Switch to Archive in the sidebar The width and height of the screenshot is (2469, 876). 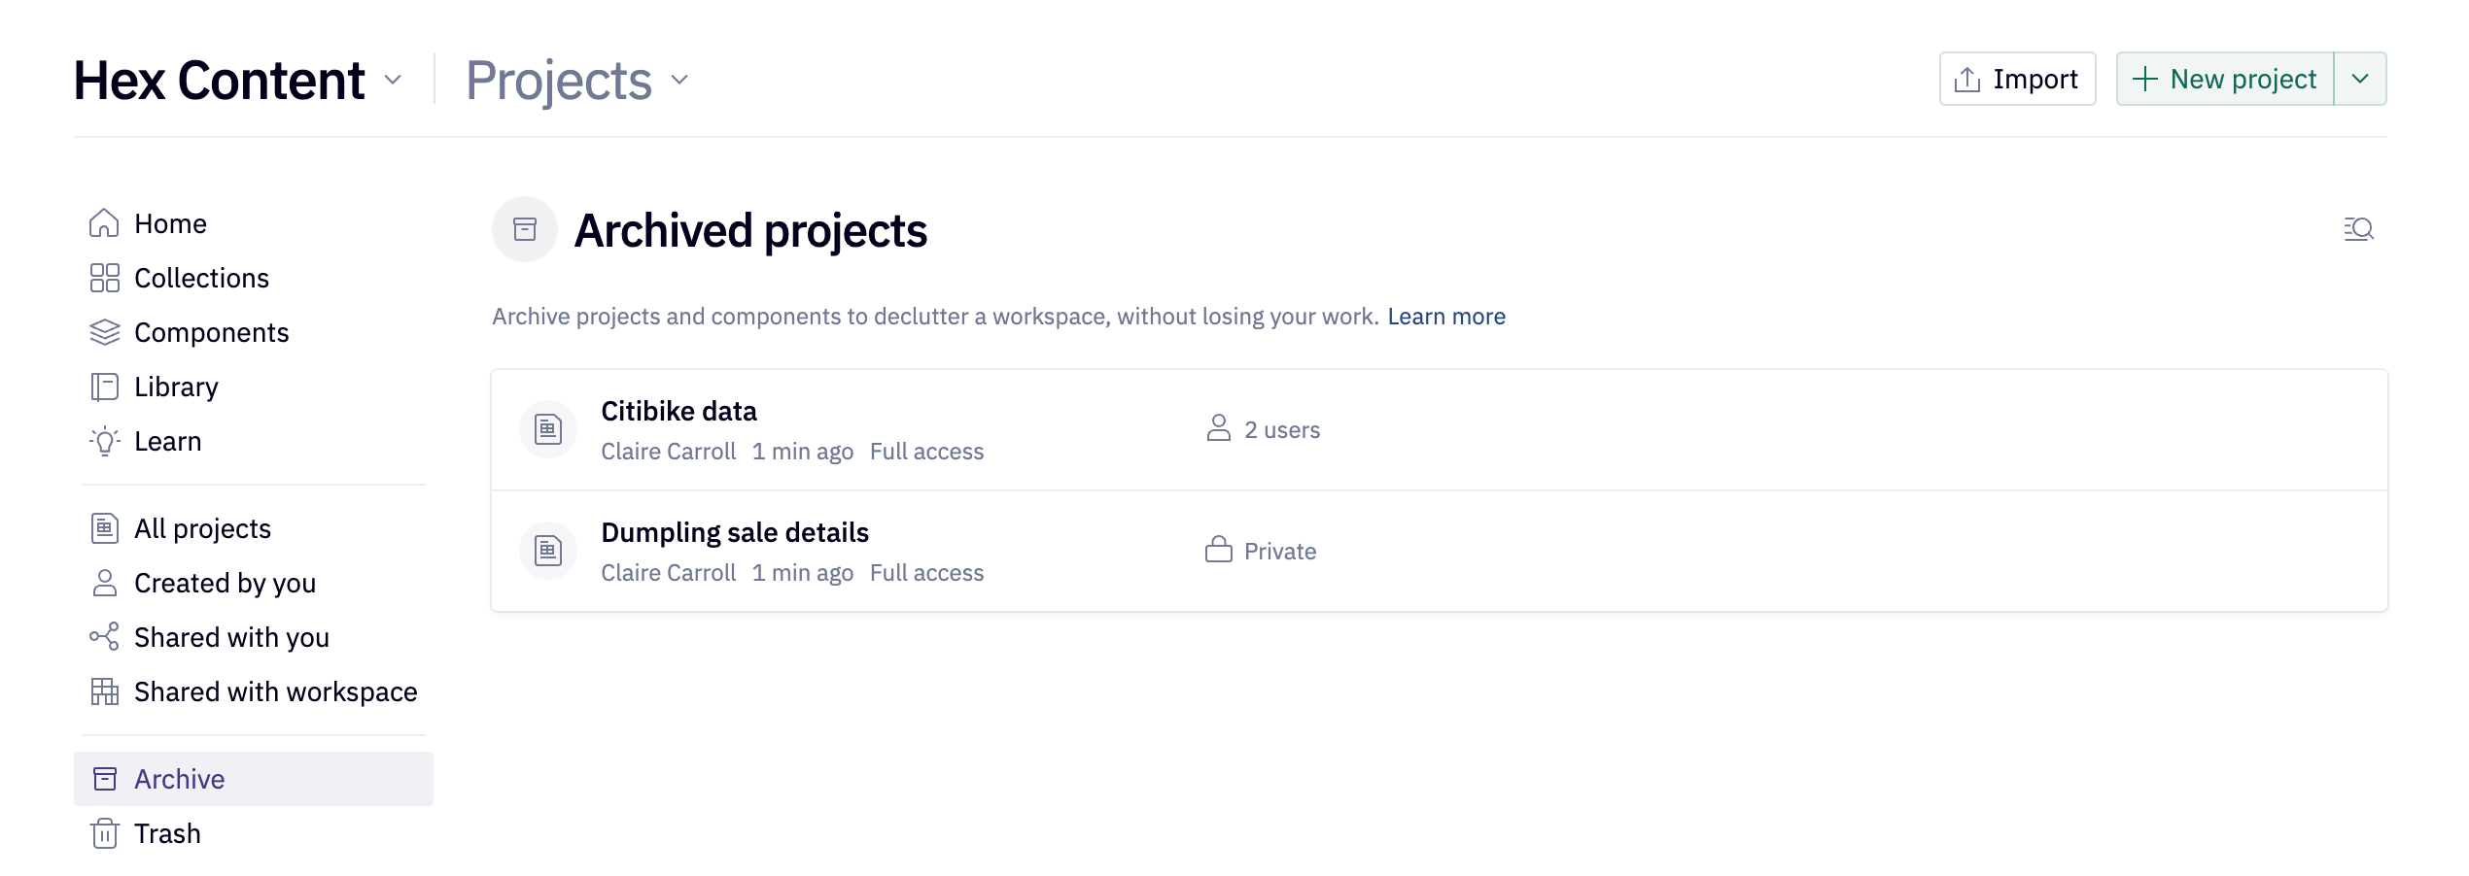(x=178, y=778)
